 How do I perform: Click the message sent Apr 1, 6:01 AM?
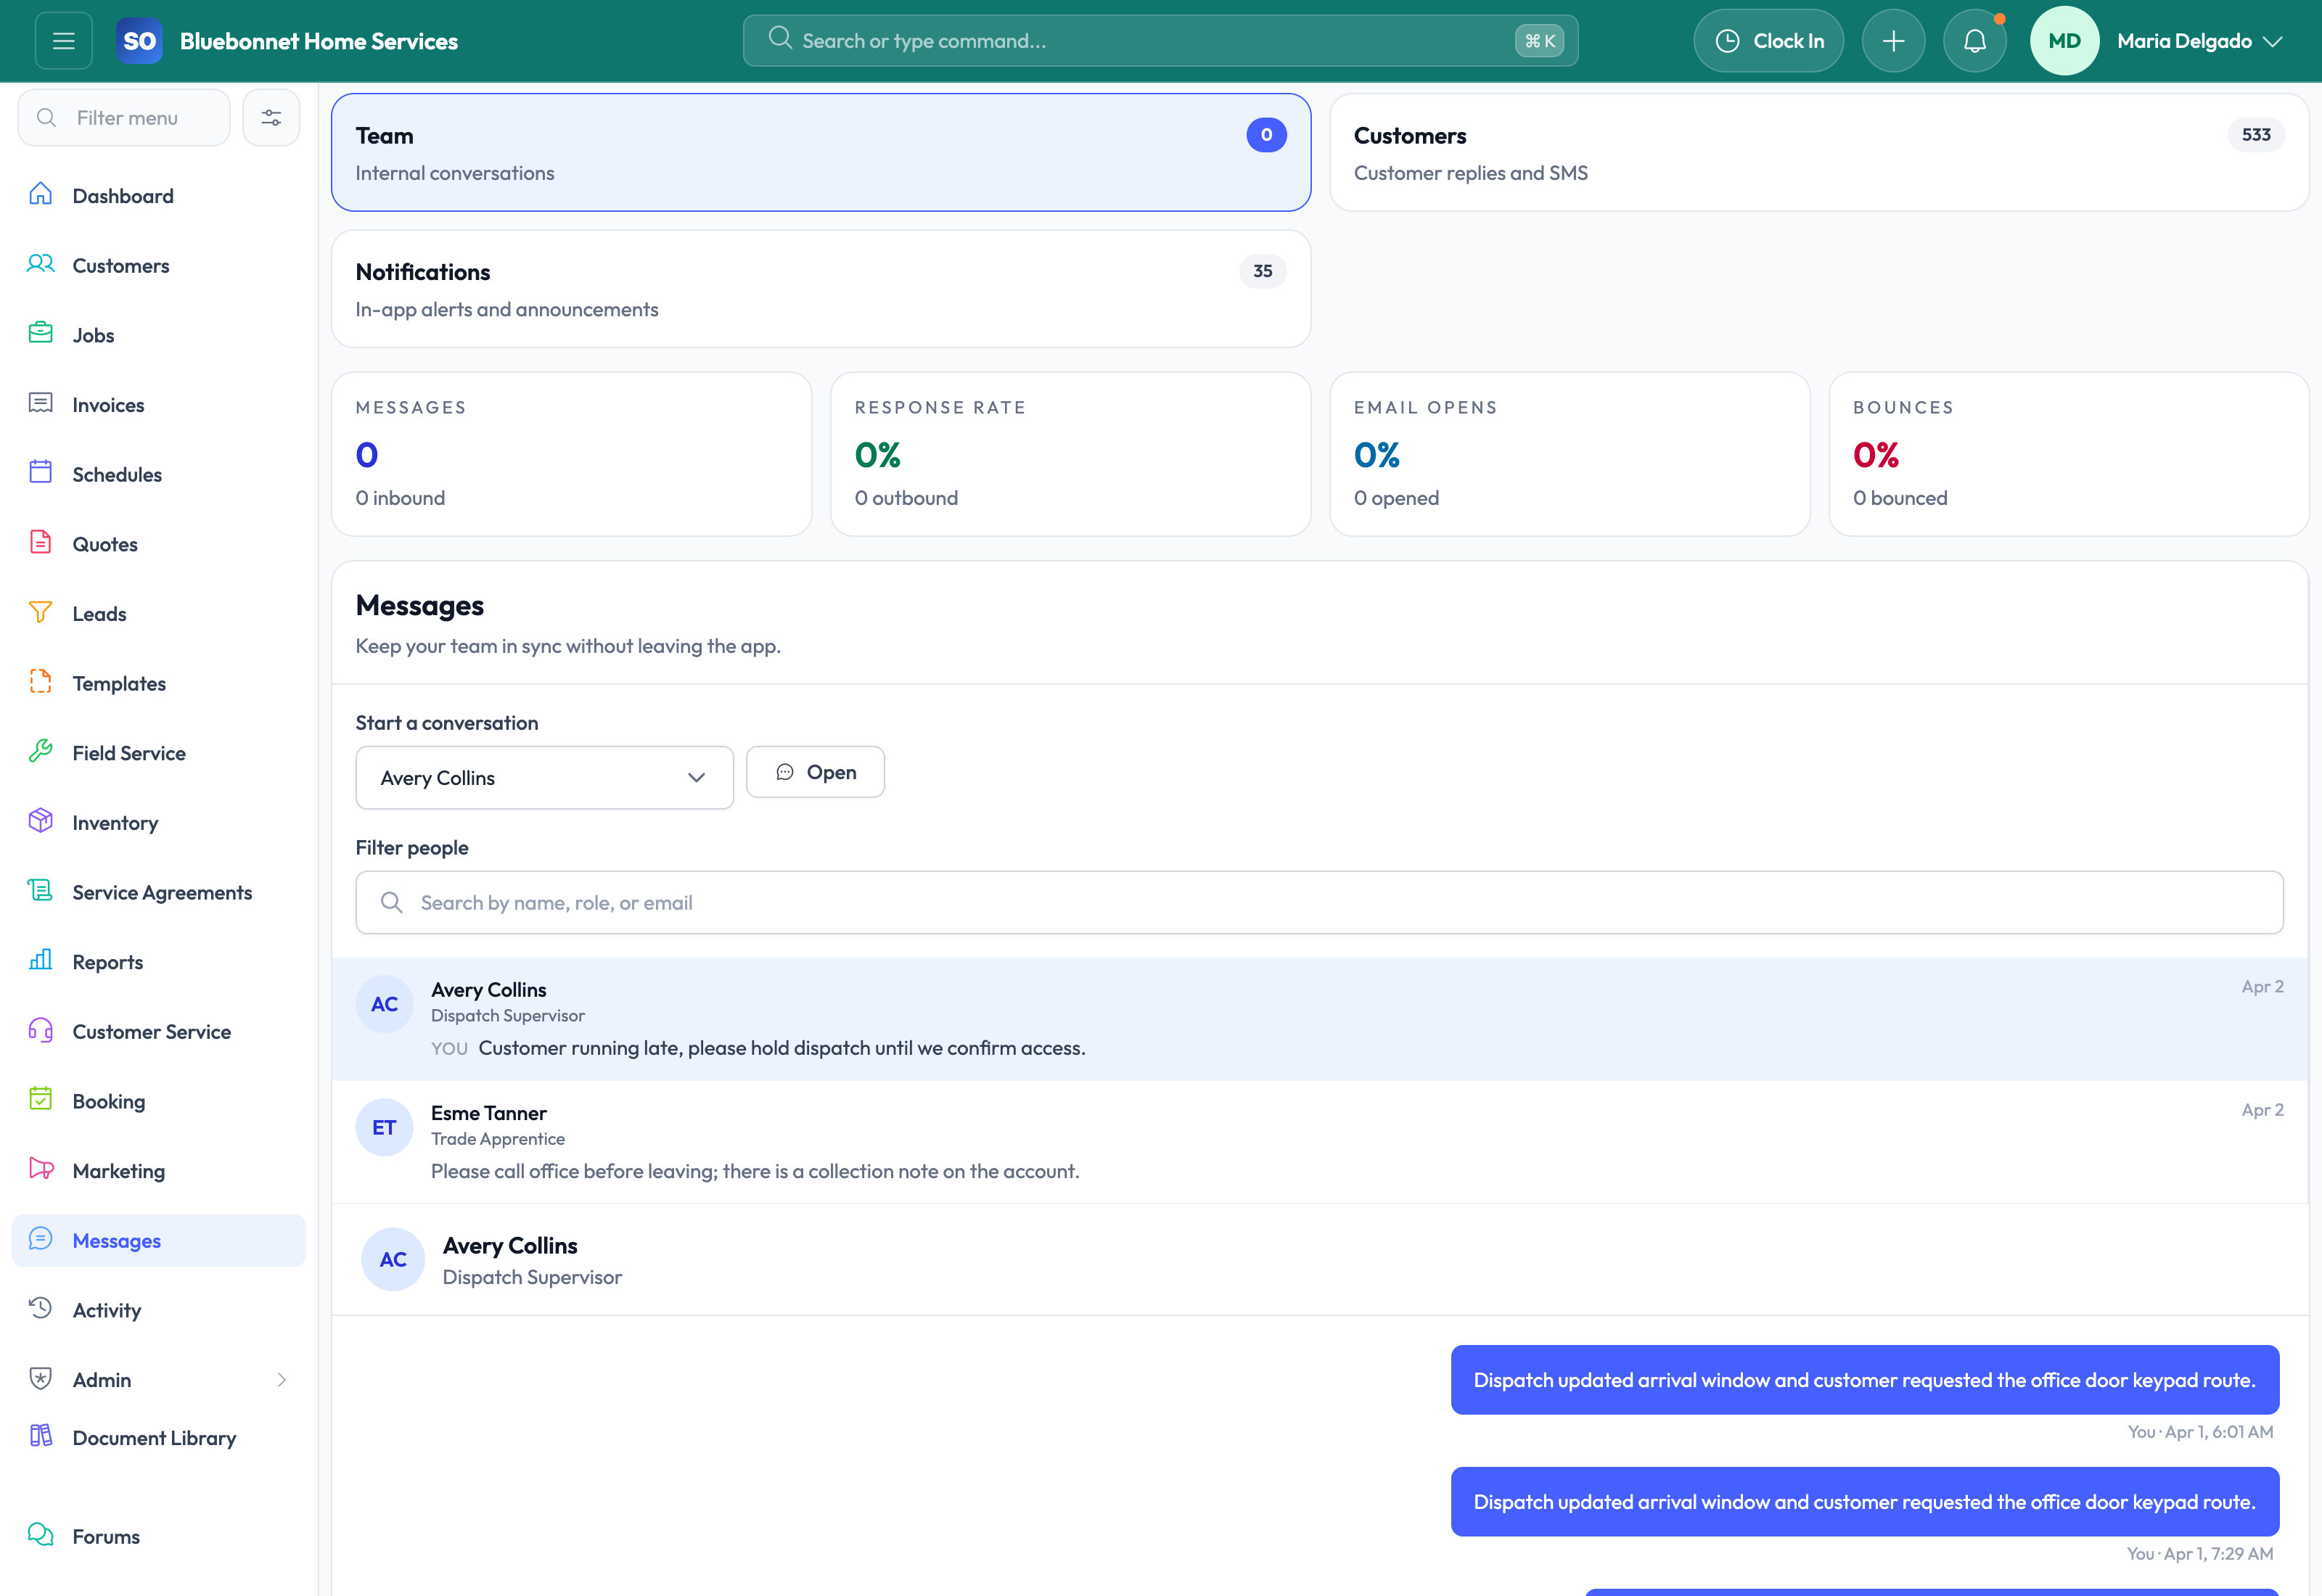[1864, 1380]
